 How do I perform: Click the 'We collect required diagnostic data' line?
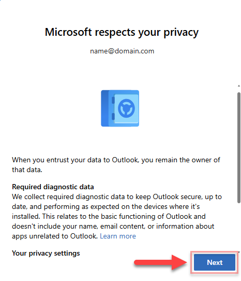117,197
